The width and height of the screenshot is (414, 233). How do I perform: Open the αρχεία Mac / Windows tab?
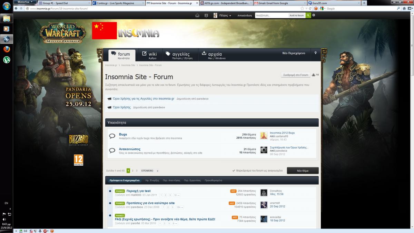(213, 55)
